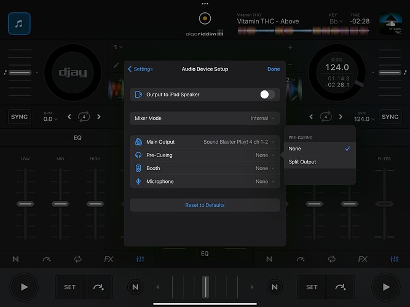410x307 pixels.
Task: Toggle right deck 4-beat loop icon
Action: tap(326, 117)
